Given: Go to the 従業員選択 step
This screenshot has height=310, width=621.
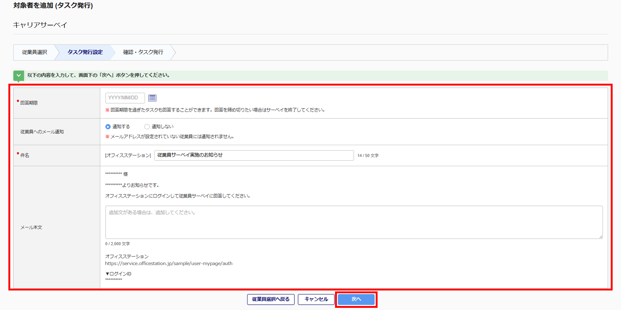Looking at the screenshot, I should 34,52.
